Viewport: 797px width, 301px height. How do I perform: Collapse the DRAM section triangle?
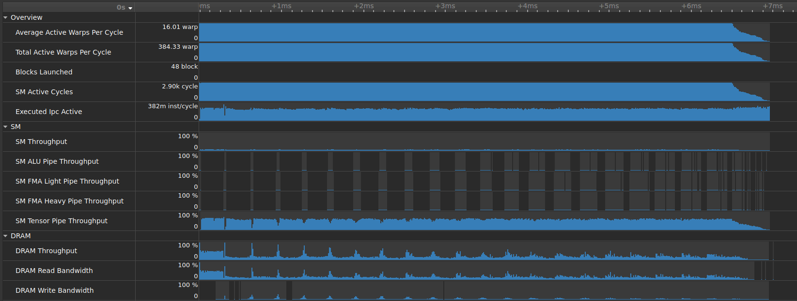5,236
